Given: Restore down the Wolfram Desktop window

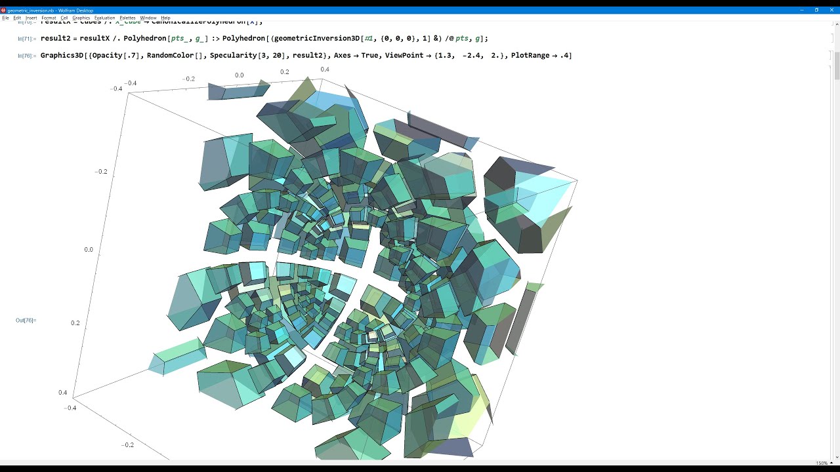Looking at the screenshot, I should (x=816, y=10).
